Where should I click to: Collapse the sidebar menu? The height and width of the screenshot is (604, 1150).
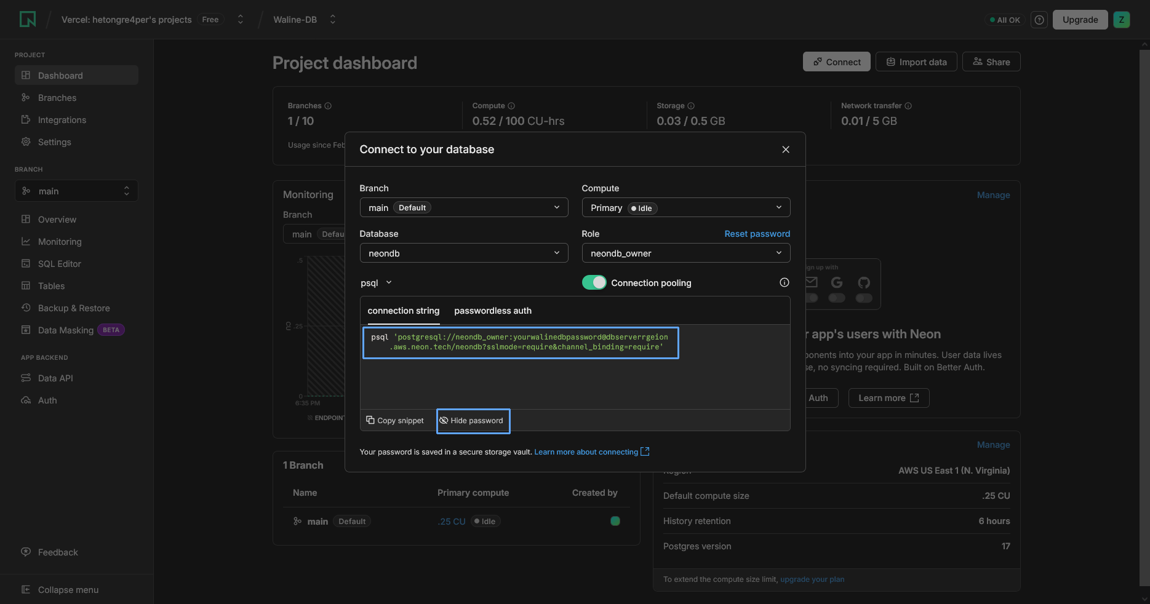tap(68, 590)
